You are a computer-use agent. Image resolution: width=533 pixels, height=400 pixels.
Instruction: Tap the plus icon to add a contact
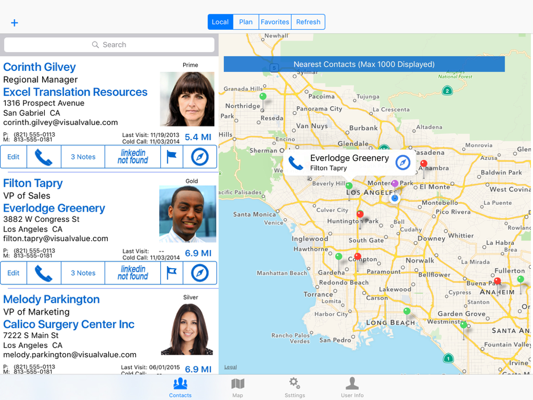click(14, 23)
